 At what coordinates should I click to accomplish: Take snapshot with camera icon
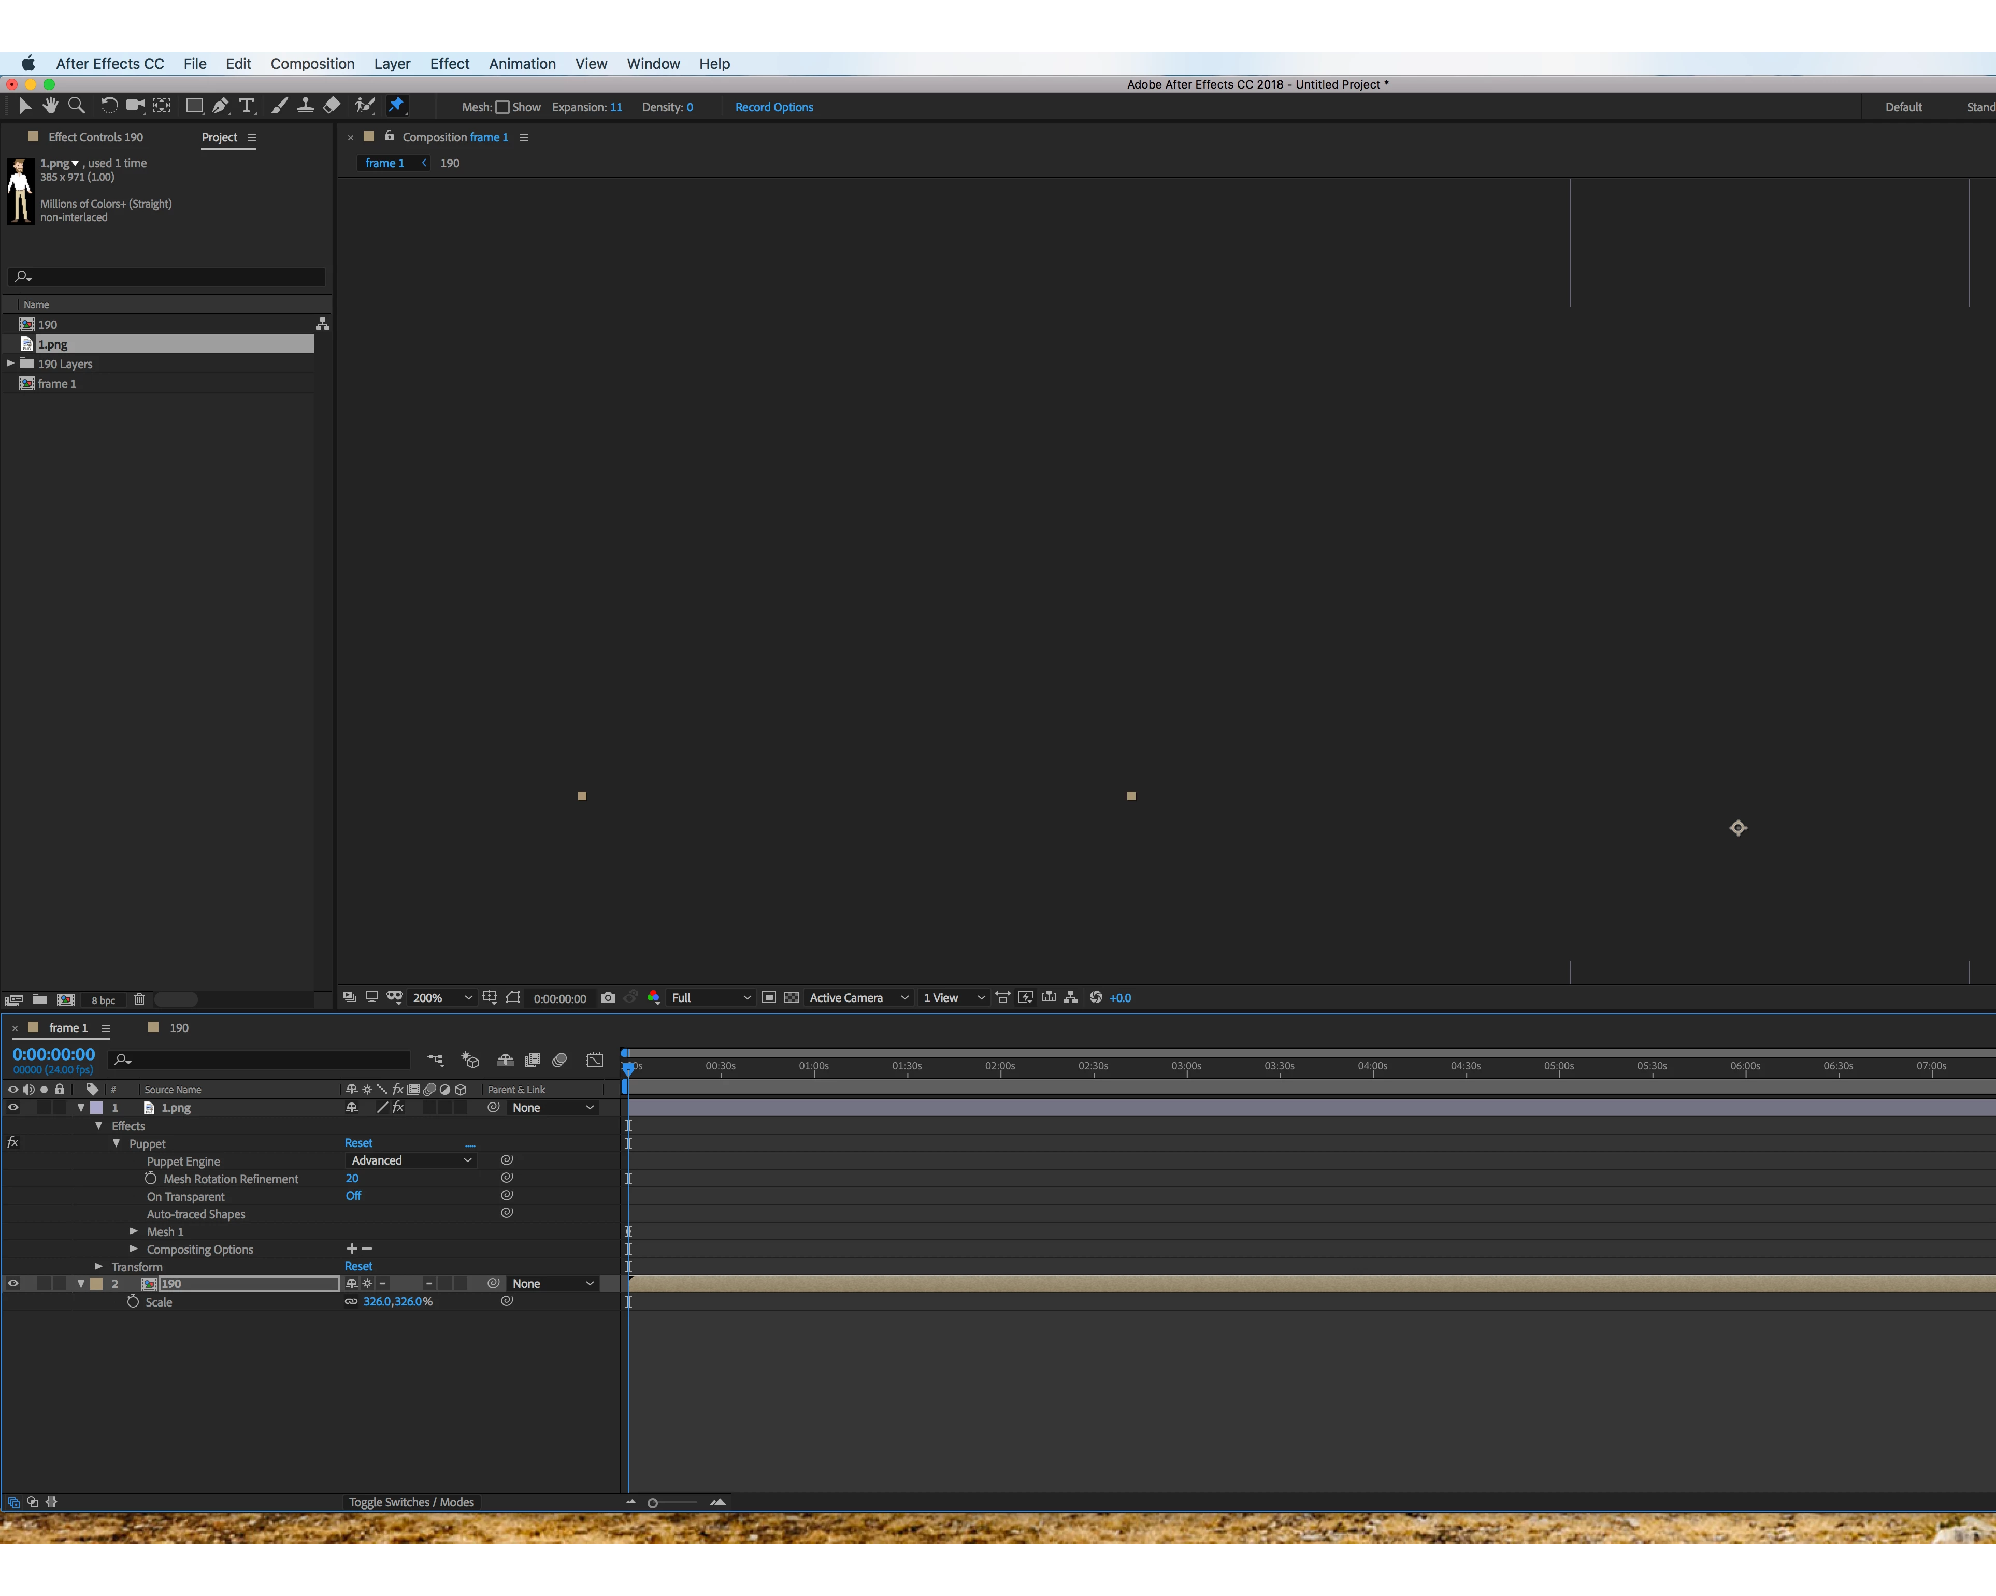[607, 997]
